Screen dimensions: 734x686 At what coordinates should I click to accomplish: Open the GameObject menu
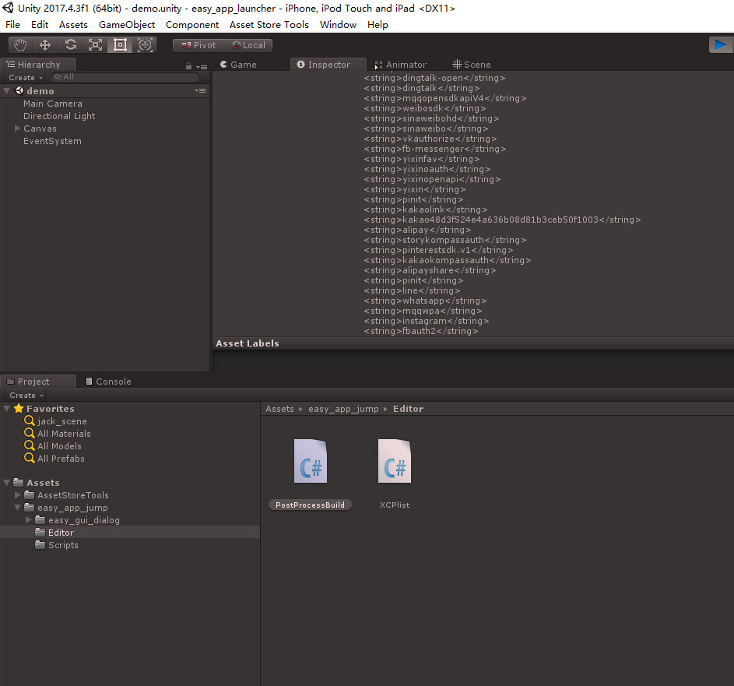[130, 24]
